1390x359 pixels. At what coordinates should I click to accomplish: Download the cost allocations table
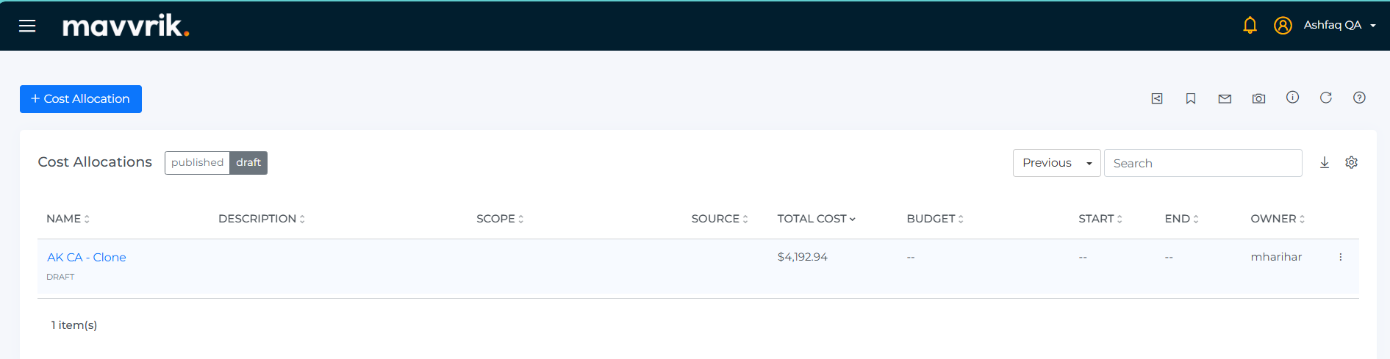tap(1324, 163)
